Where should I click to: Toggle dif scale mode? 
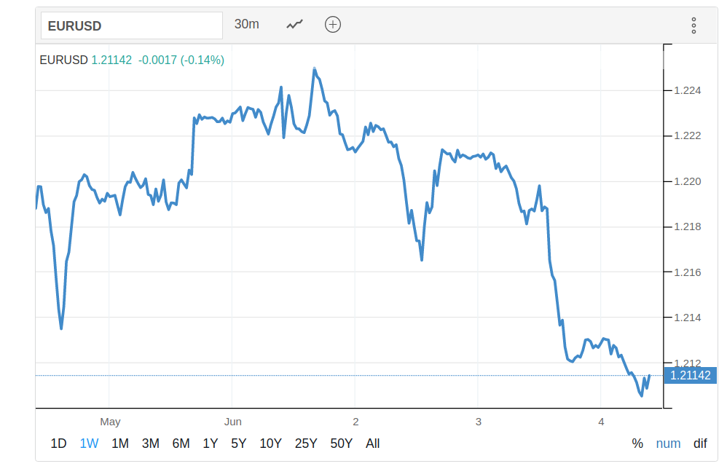click(700, 444)
